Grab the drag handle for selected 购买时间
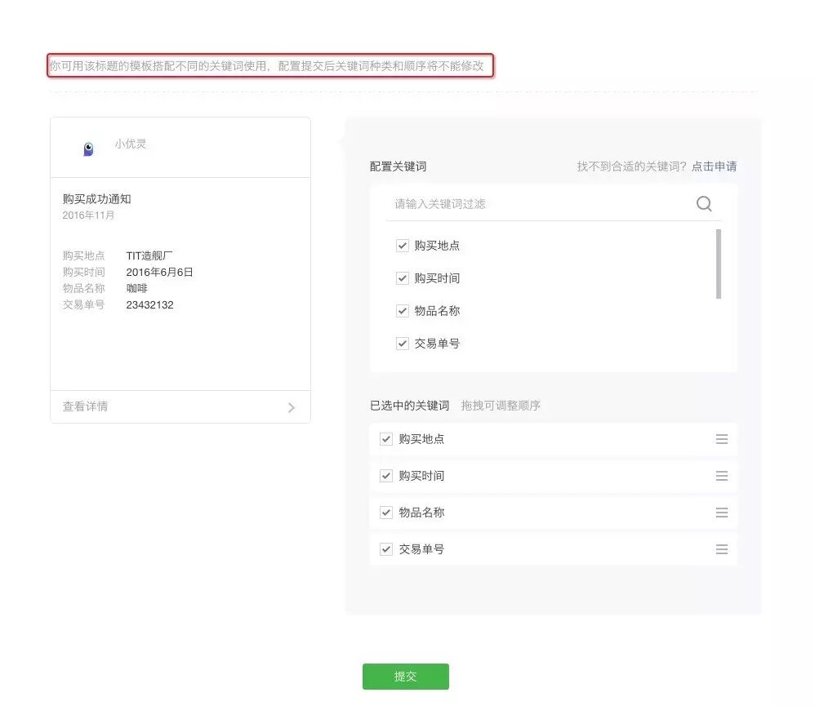Screen dimensions: 815x706 click(721, 476)
